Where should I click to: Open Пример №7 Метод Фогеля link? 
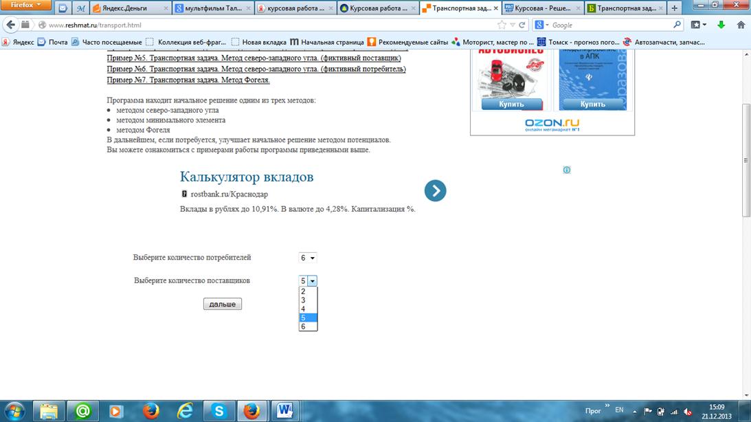(x=188, y=80)
